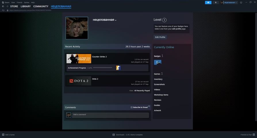Go to the COMMUNITY tab

click(41, 6)
